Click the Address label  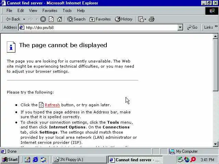point(10,27)
